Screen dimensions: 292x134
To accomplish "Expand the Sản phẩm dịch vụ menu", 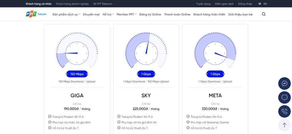I will [66, 14].
